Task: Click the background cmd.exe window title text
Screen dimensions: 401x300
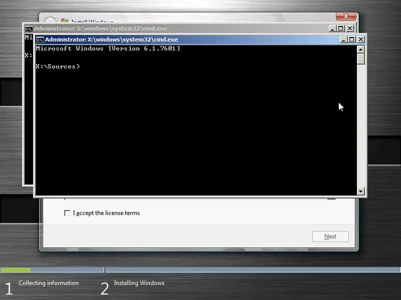Action: point(100,28)
